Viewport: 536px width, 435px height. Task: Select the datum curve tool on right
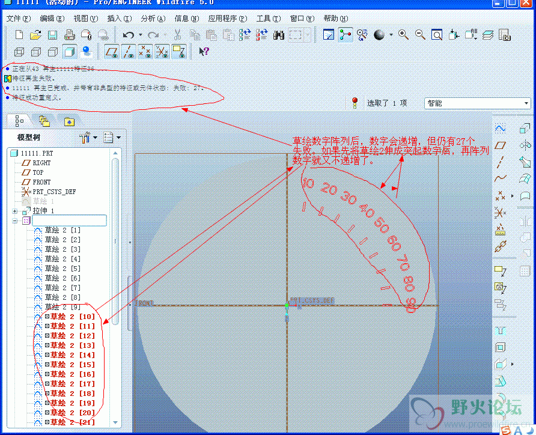point(500,178)
